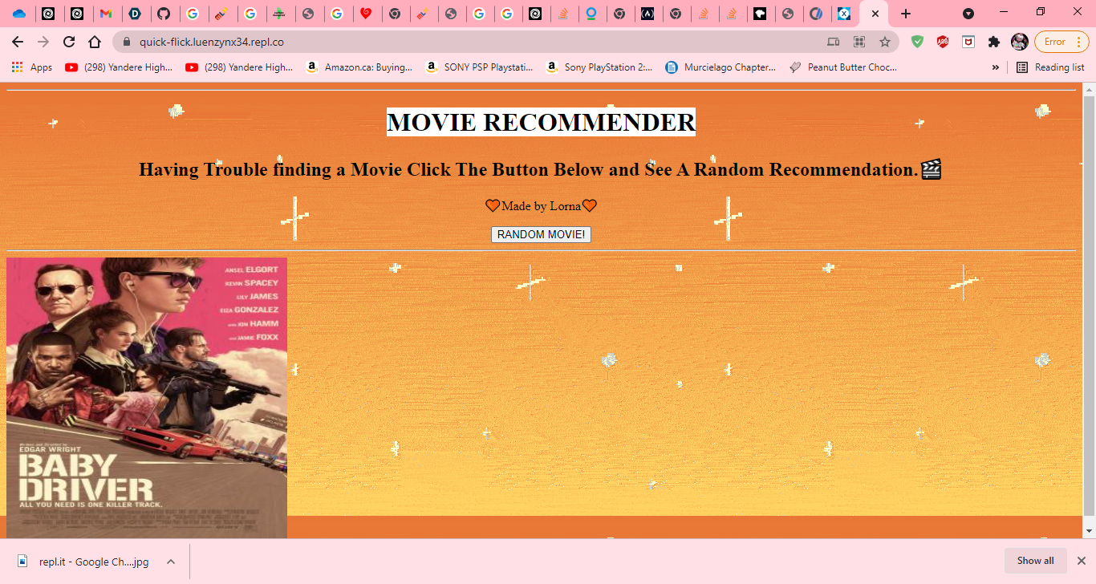
Task: Open the browser home page
Action: pos(95,42)
